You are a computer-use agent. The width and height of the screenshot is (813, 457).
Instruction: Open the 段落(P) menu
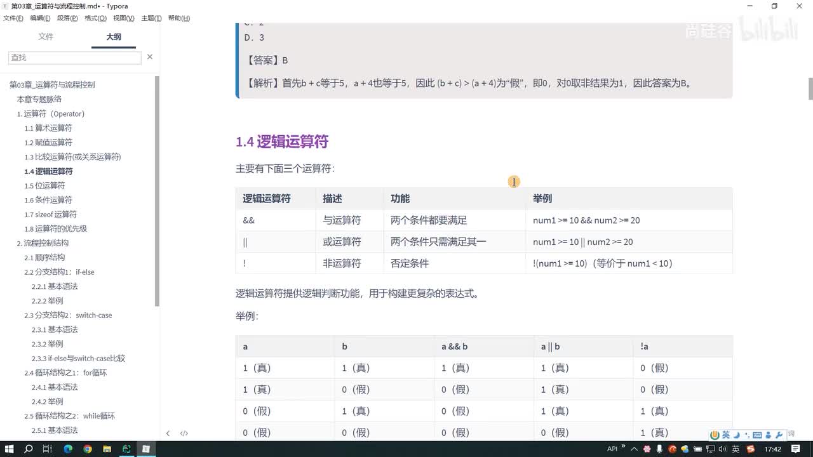(x=68, y=18)
